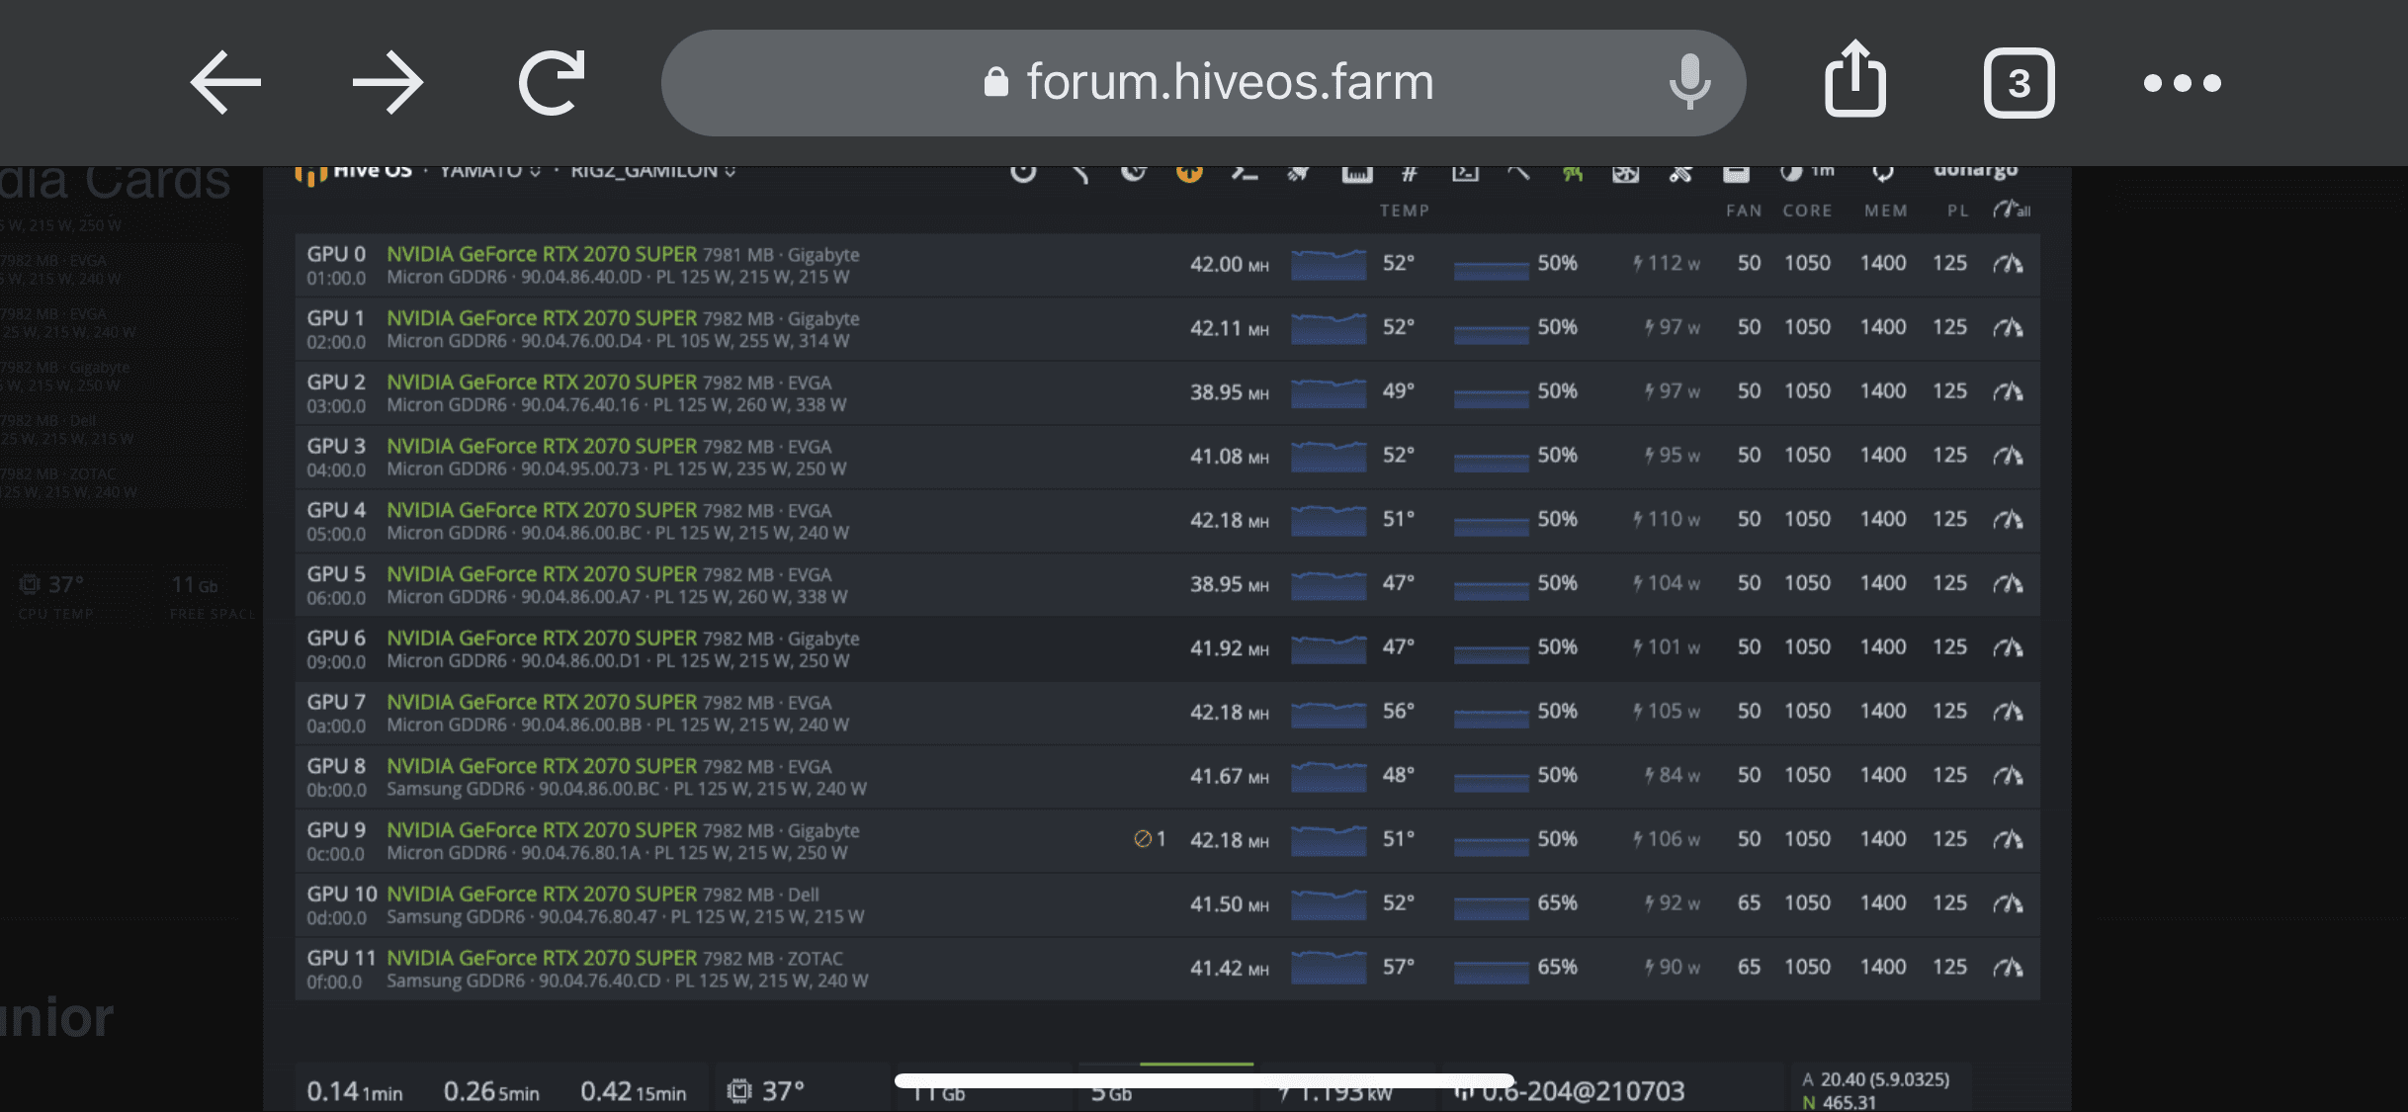The width and height of the screenshot is (2408, 1112).
Task: Select GPU 5 RTX 2070 SUPER name
Action: [542, 574]
